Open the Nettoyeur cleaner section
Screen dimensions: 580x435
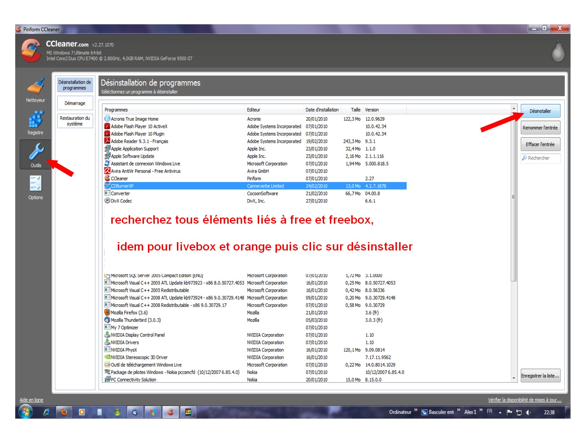click(x=36, y=89)
